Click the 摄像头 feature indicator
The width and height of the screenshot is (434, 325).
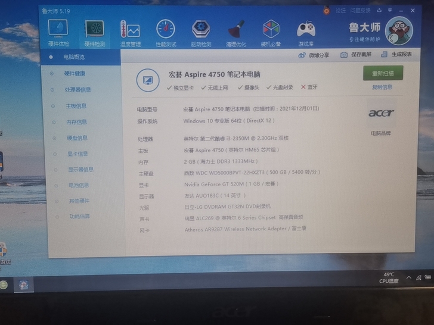[x=248, y=87]
